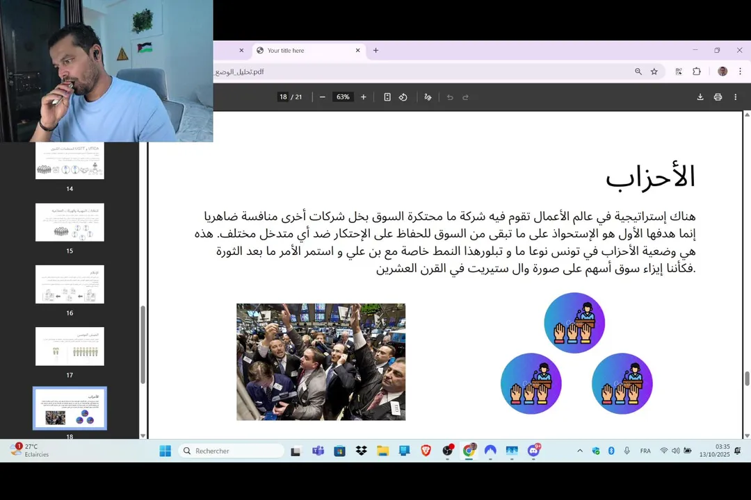The height and width of the screenshot is (500, 751).
Task: Click the document vertical scrollbar thumb
Action: tap(747, 378)
